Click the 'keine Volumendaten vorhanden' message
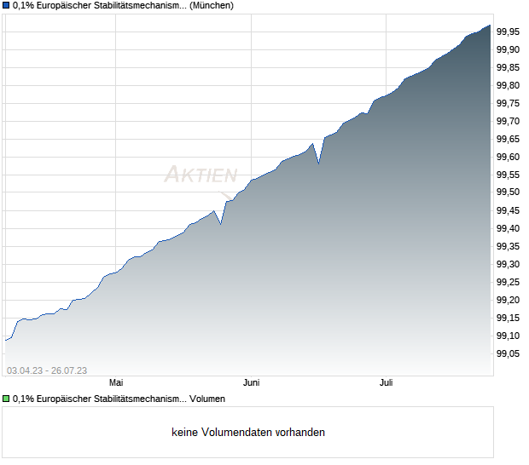The height and width of the screenshot is (465, 529). [x=248, y=432]
